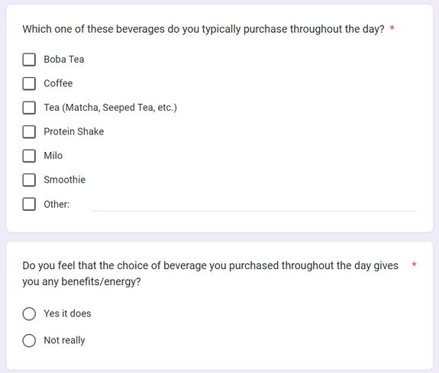
Task: Click the 'Boba Tea' label text
Action: 64,60
